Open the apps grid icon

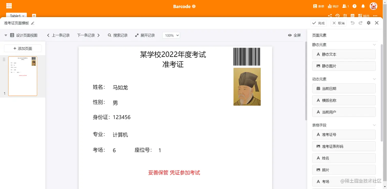(x=9, y=6)
